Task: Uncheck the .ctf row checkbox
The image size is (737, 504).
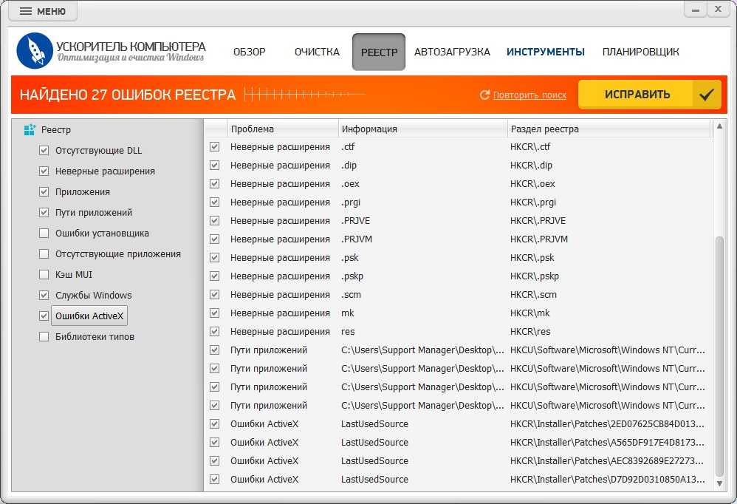Action: [x=215, y=147]
